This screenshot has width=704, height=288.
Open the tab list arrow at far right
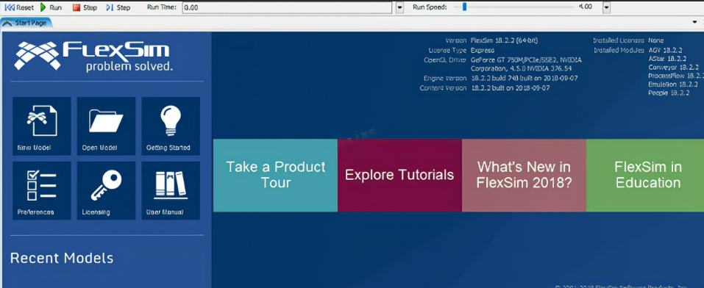tap(694, 21)
